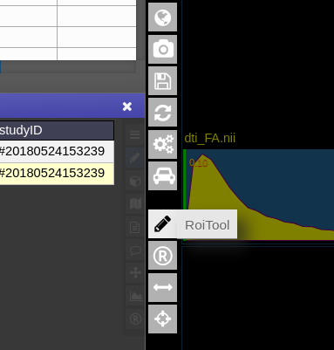Click the dimmed speech bubble icon

(135, 250)
